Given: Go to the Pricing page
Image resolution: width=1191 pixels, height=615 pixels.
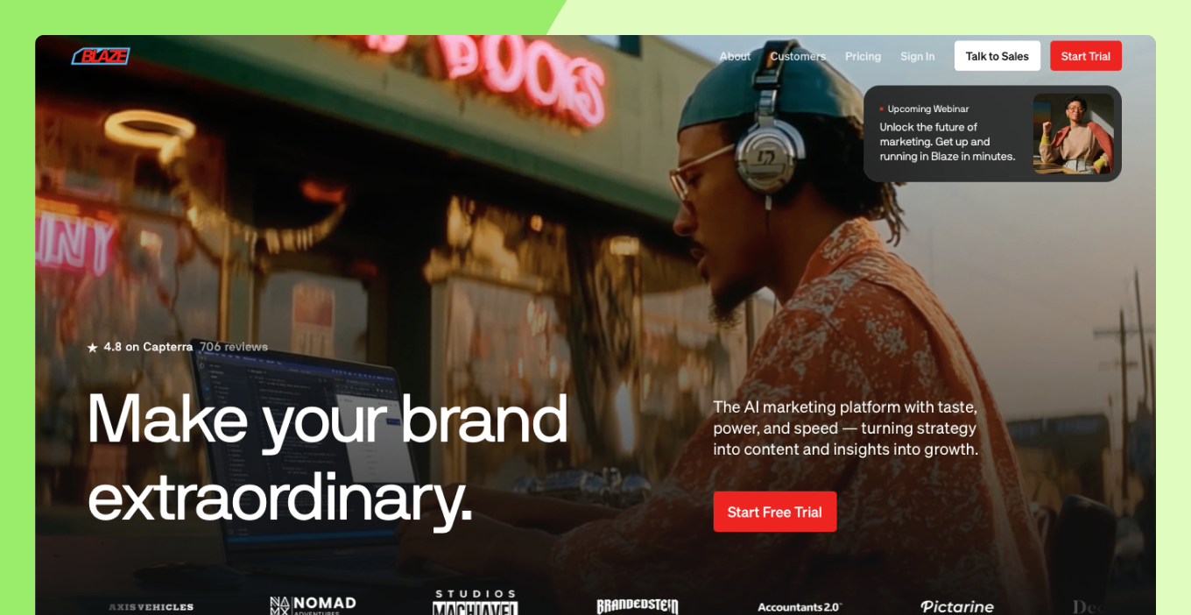Looking at the screenshot, I should (x=863, y=56).
